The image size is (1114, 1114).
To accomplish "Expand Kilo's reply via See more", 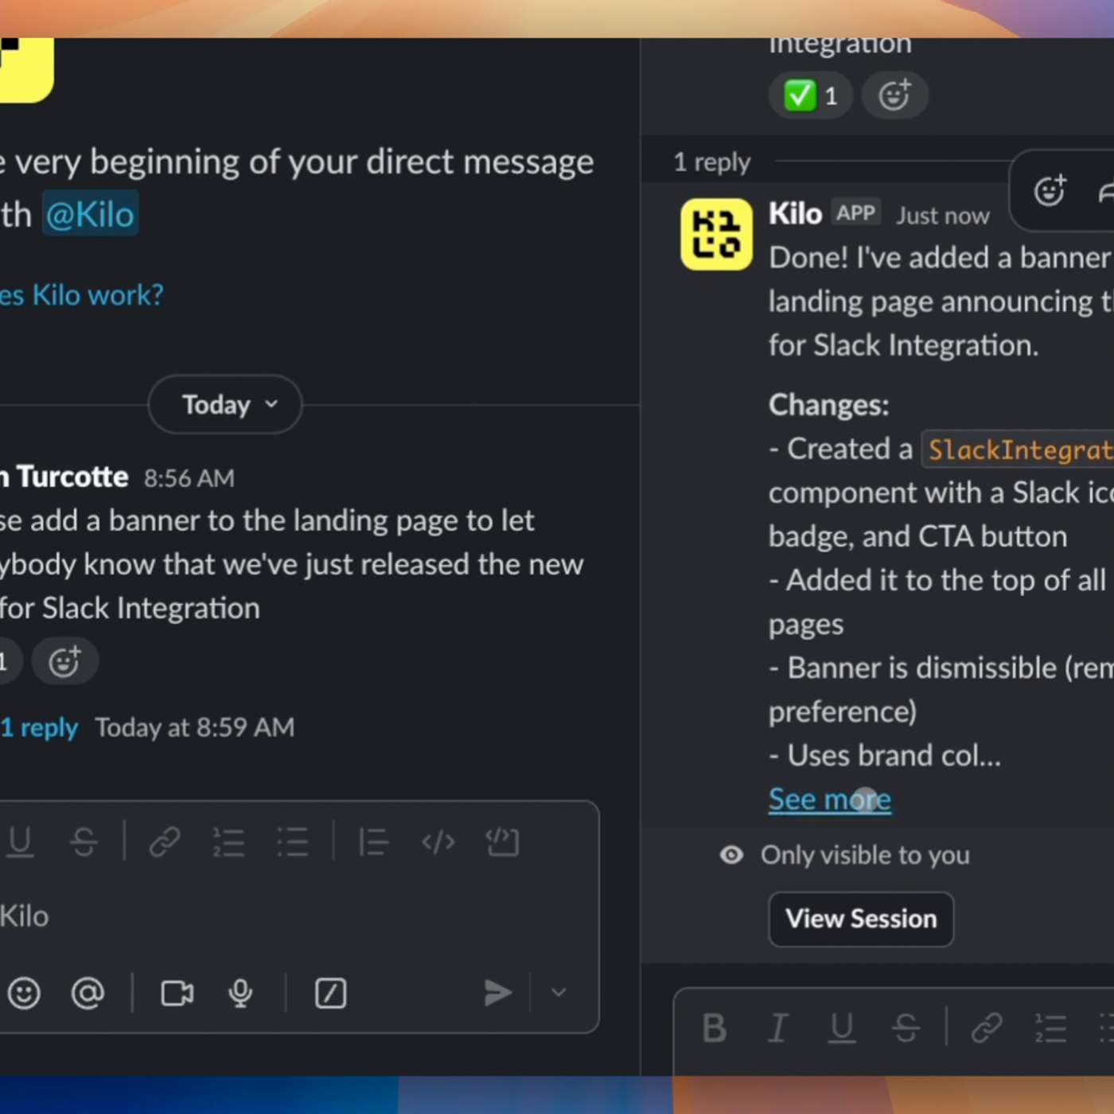I will point(829,799).
